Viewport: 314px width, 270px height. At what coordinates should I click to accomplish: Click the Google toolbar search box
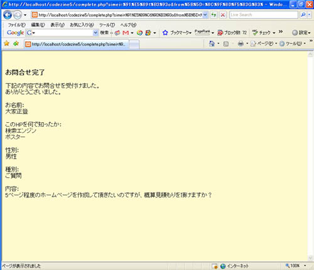[63, 33]
